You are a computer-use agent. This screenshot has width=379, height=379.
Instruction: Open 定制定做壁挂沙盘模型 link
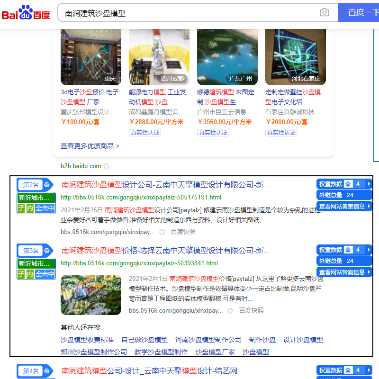tap(293, 97)
